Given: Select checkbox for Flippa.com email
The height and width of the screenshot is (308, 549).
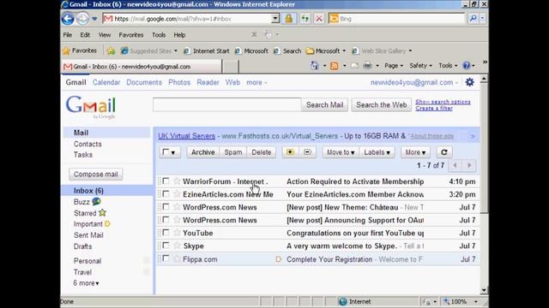Looking at the screenshot, I should point(166,258).
